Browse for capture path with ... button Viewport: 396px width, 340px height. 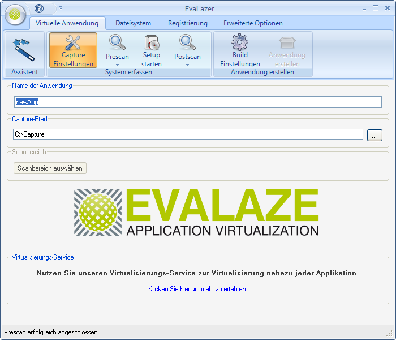(x=375, y=135)
